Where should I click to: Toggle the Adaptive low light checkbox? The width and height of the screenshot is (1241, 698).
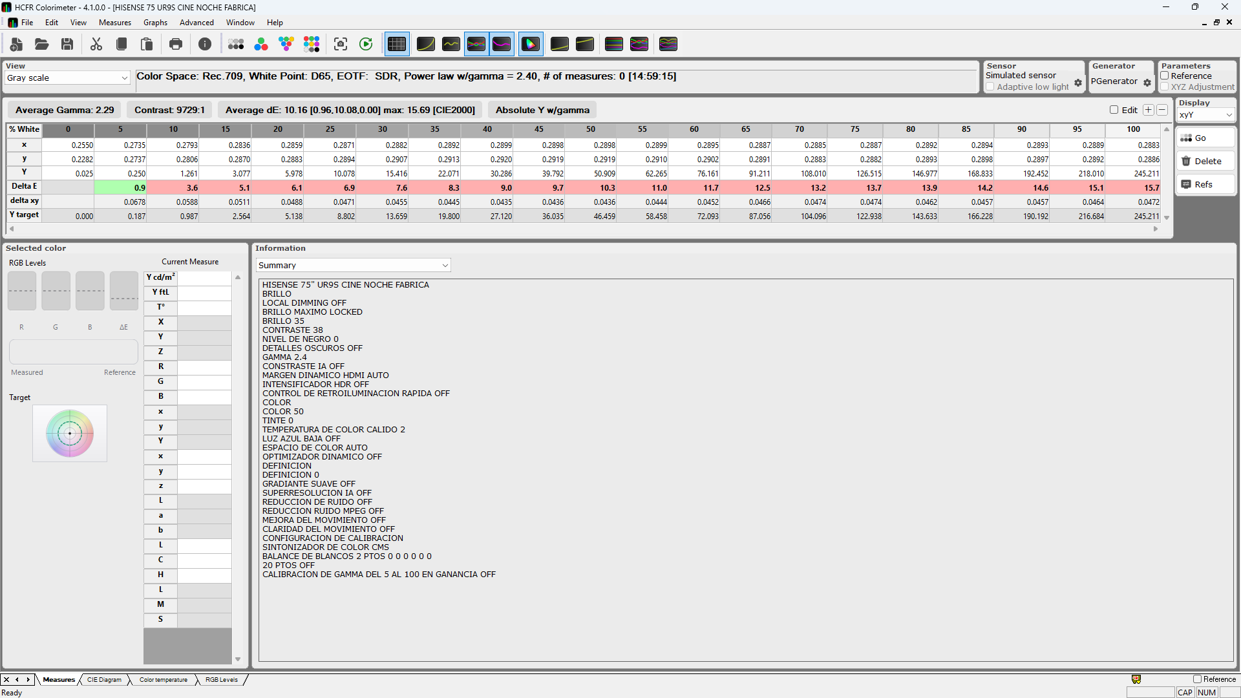(990, 87)
